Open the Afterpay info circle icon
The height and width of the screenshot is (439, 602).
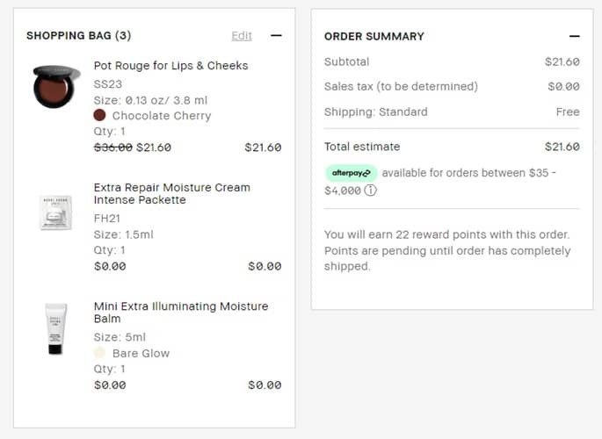(x=370, y=190)
